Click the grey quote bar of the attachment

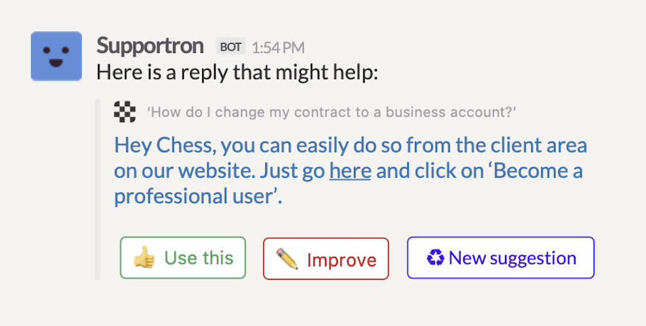[x=98, y=189]
